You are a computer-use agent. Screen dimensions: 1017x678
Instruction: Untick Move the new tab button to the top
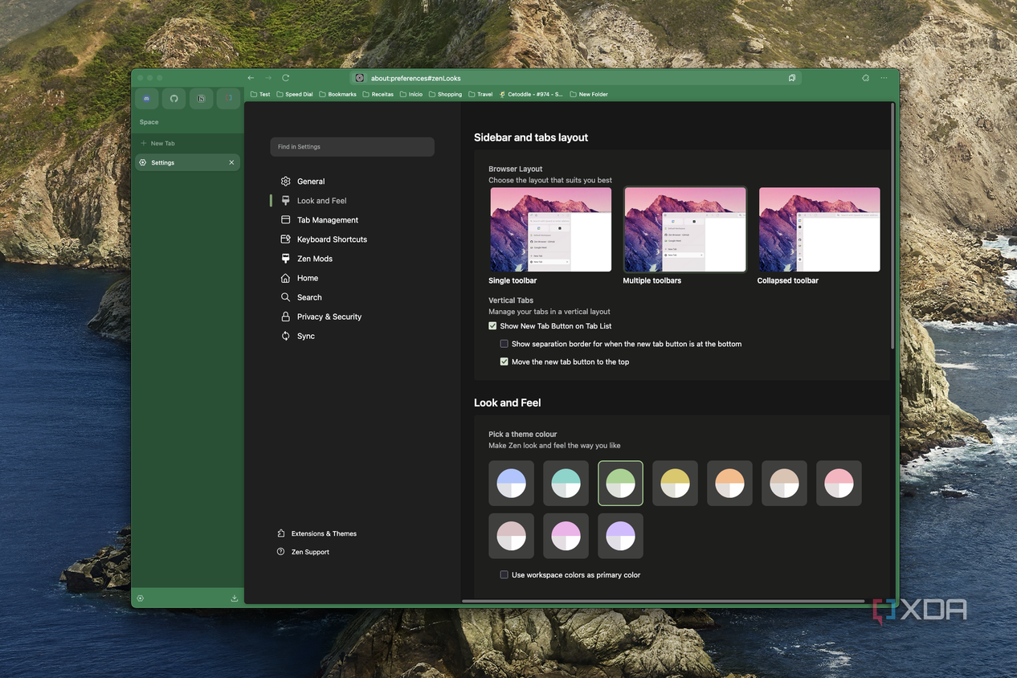pos(504,361)
